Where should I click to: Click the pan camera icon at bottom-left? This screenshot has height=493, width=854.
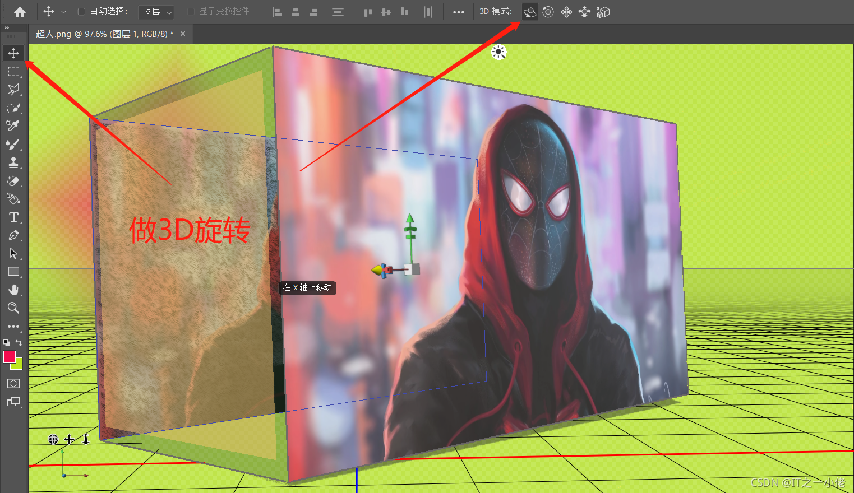click(70, 439)
